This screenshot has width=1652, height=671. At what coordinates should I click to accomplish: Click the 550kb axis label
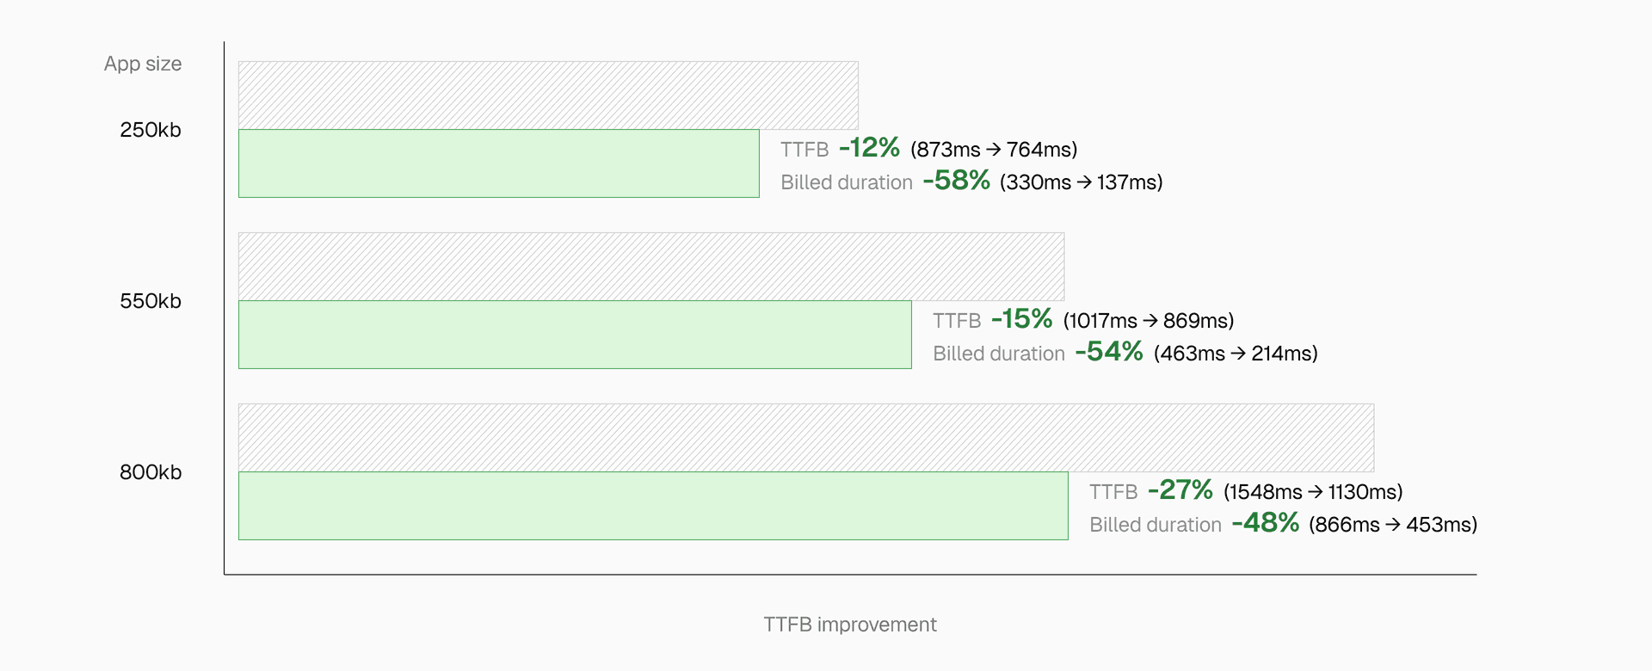coord(151,301)
